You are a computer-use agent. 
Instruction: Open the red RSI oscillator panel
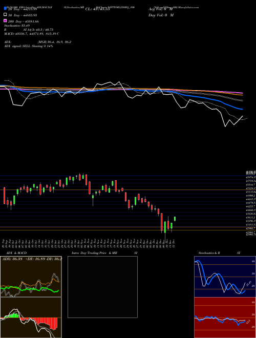(225, 318)
